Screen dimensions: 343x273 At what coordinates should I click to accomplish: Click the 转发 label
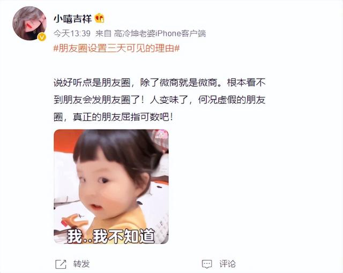[x=81, y=264]
